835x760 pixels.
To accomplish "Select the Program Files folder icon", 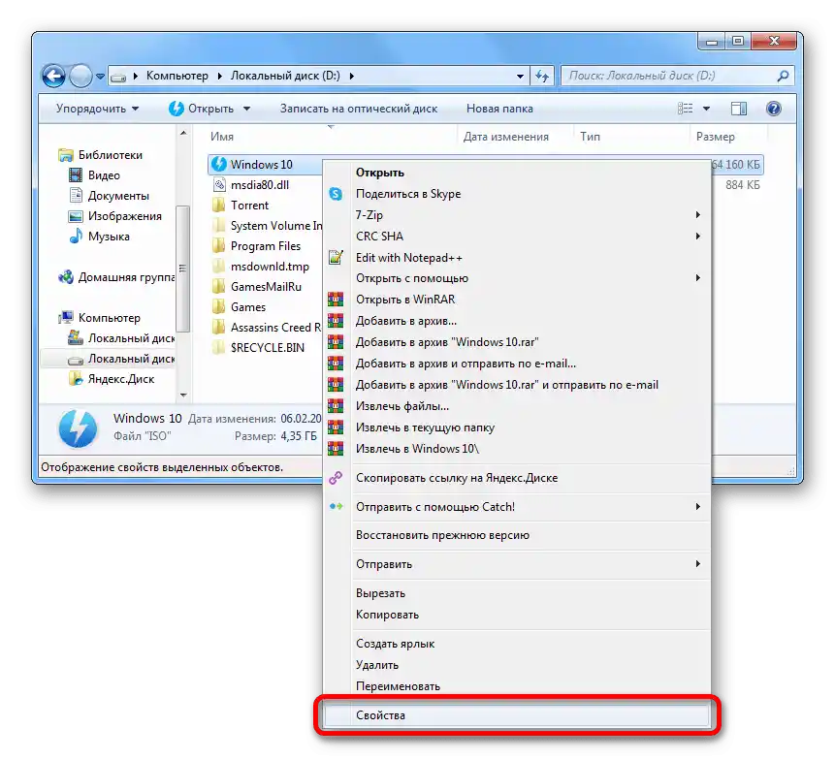I will 219,246.
